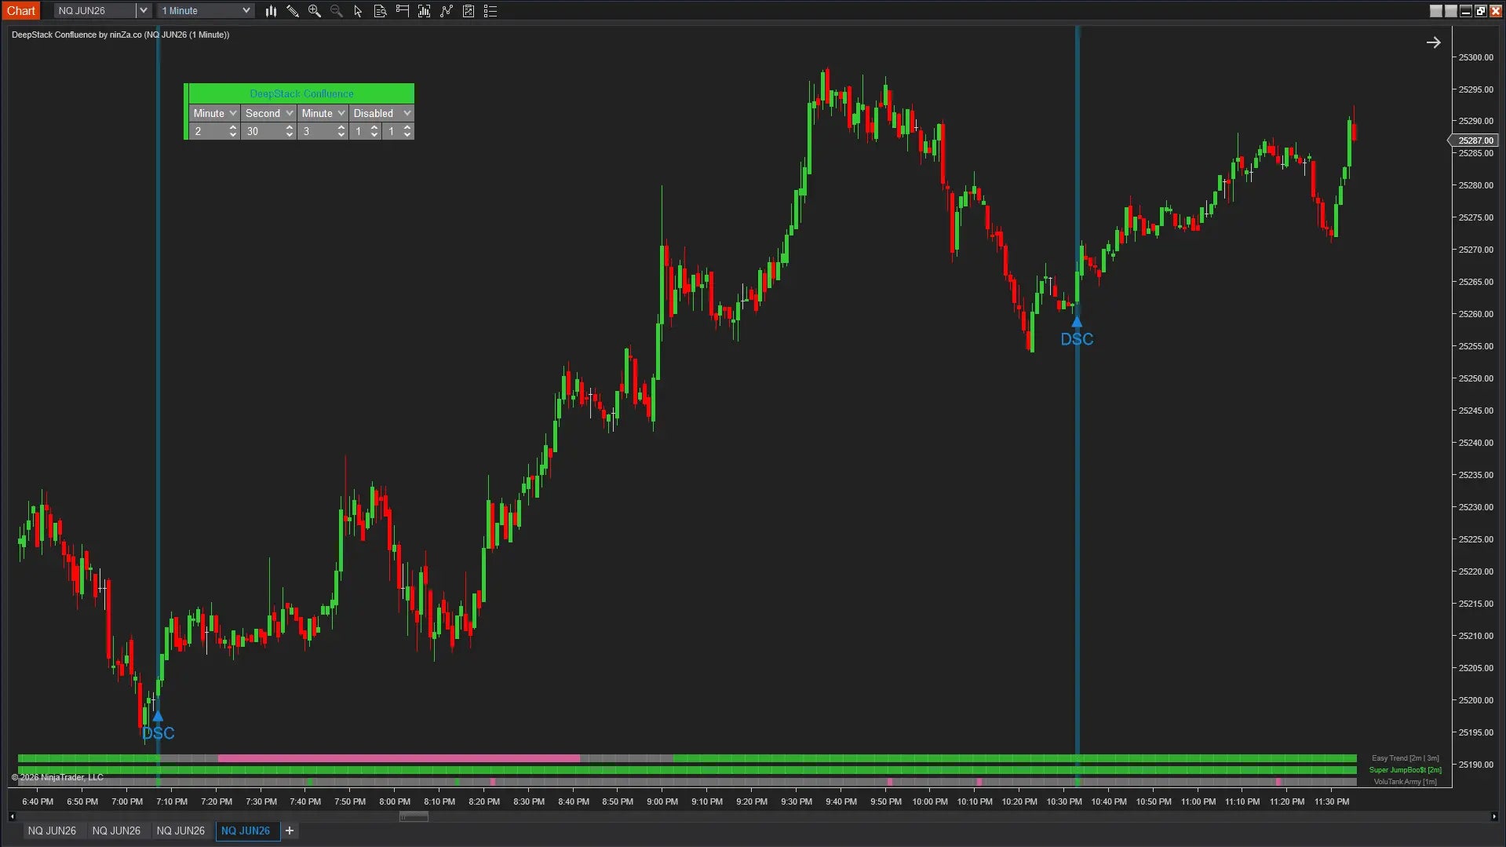Choose the cursor pointer tool
The width and height of the screenshot is (1506, 847).
[x=359, y=11]
